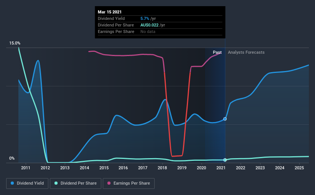Click the 5.7% dividend yield value
Viewport: 315px width, 195px height.
point(145,18)
